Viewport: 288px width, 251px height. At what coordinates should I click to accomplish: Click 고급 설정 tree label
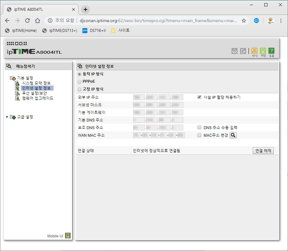(25, 117)
